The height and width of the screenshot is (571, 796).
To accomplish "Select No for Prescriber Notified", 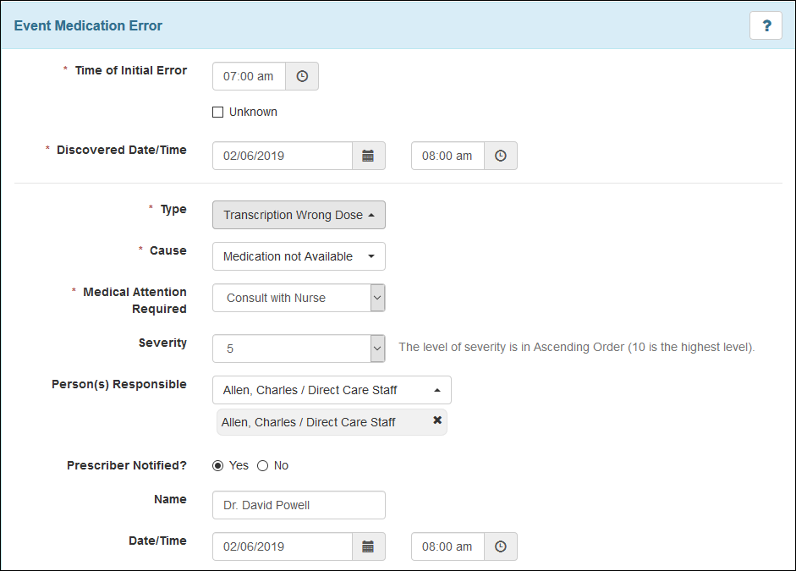I will [x=262, y=465].
